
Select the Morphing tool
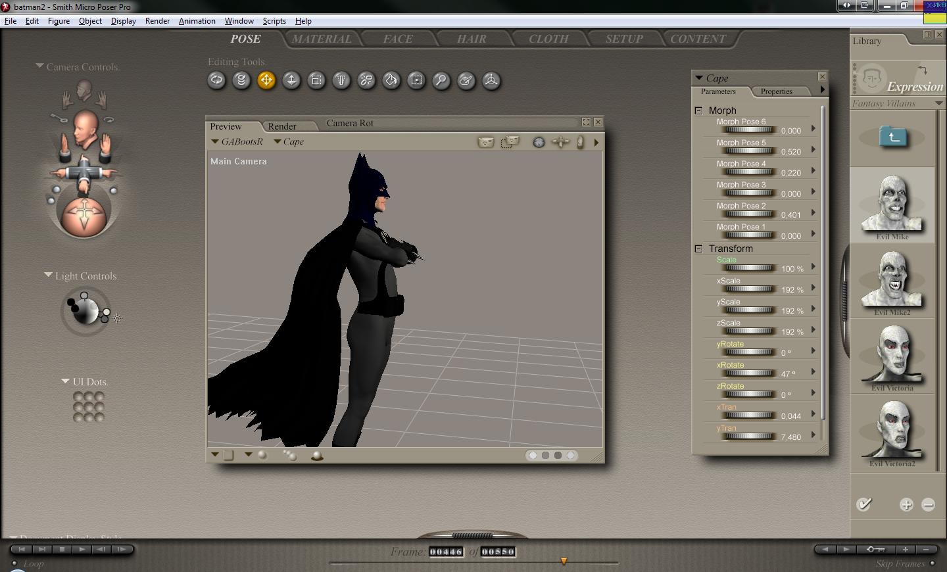466,80
